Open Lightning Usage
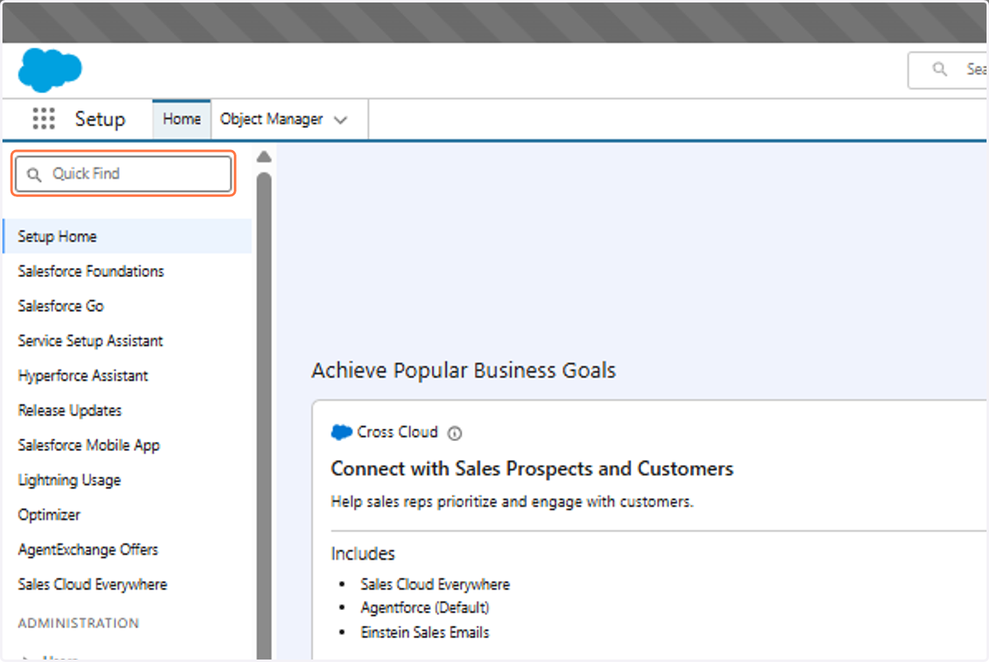This screenshot has height=662, width=989. point(69,480)
